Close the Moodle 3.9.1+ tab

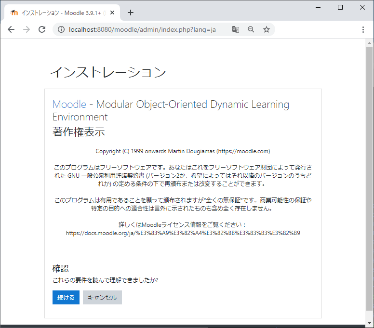click(x=112, y=13)
